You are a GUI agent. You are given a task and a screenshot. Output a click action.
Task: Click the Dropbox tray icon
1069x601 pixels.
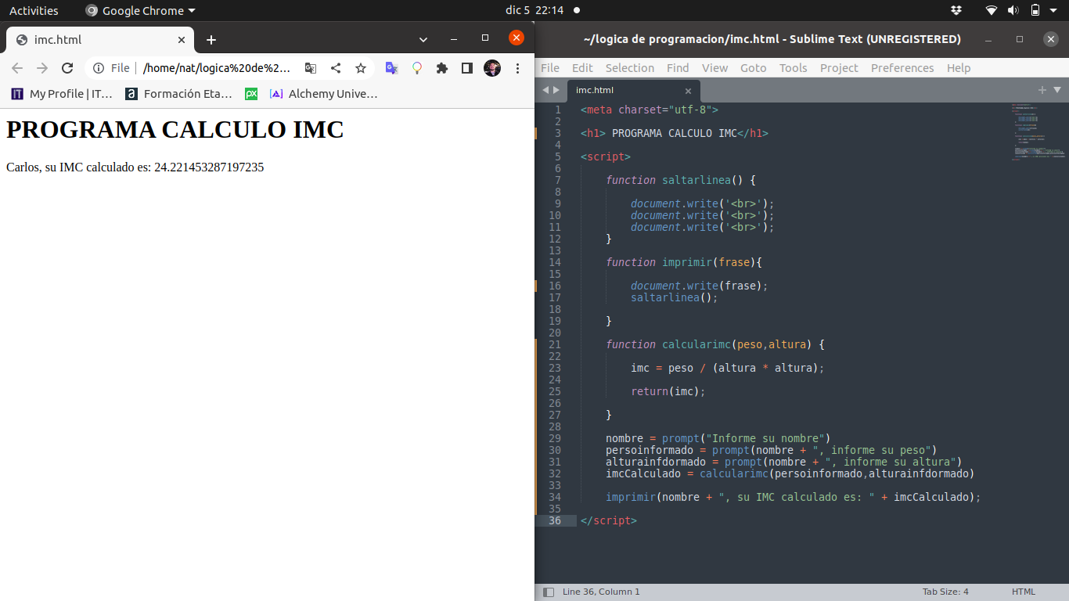coord(956,10)
